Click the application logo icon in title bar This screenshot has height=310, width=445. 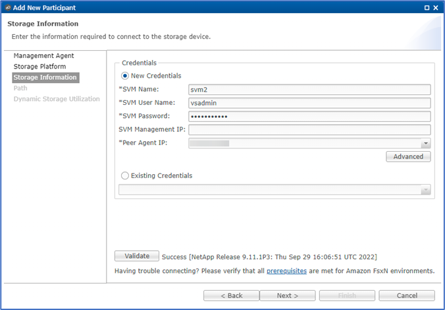(7, 8)
